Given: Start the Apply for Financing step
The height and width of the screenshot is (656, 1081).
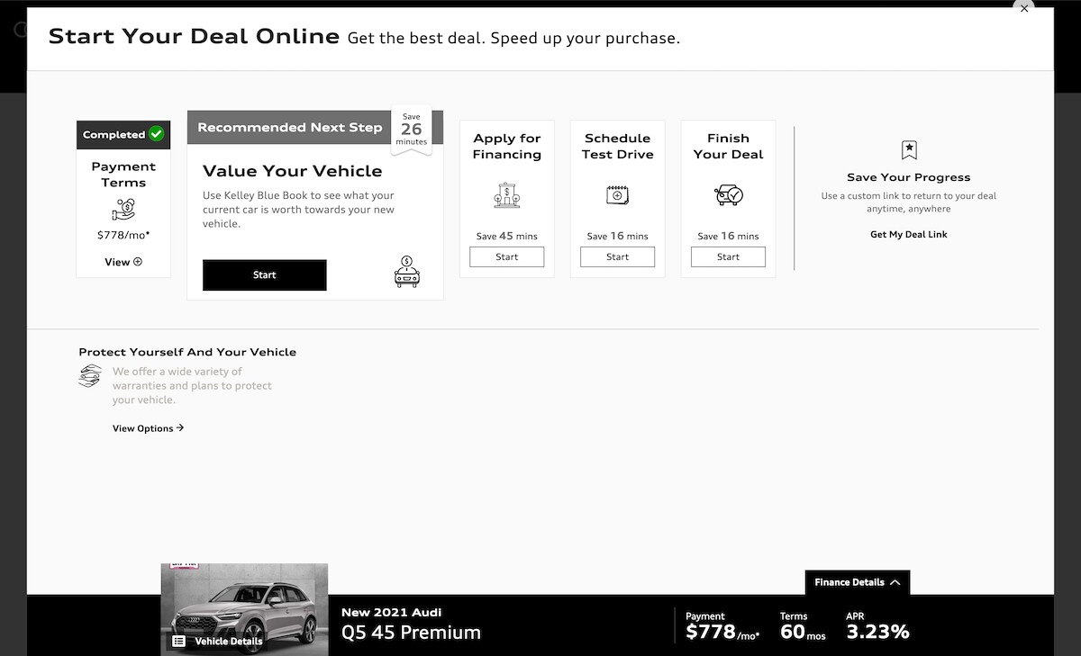Looking at the screenshot, I should [507, 257].
